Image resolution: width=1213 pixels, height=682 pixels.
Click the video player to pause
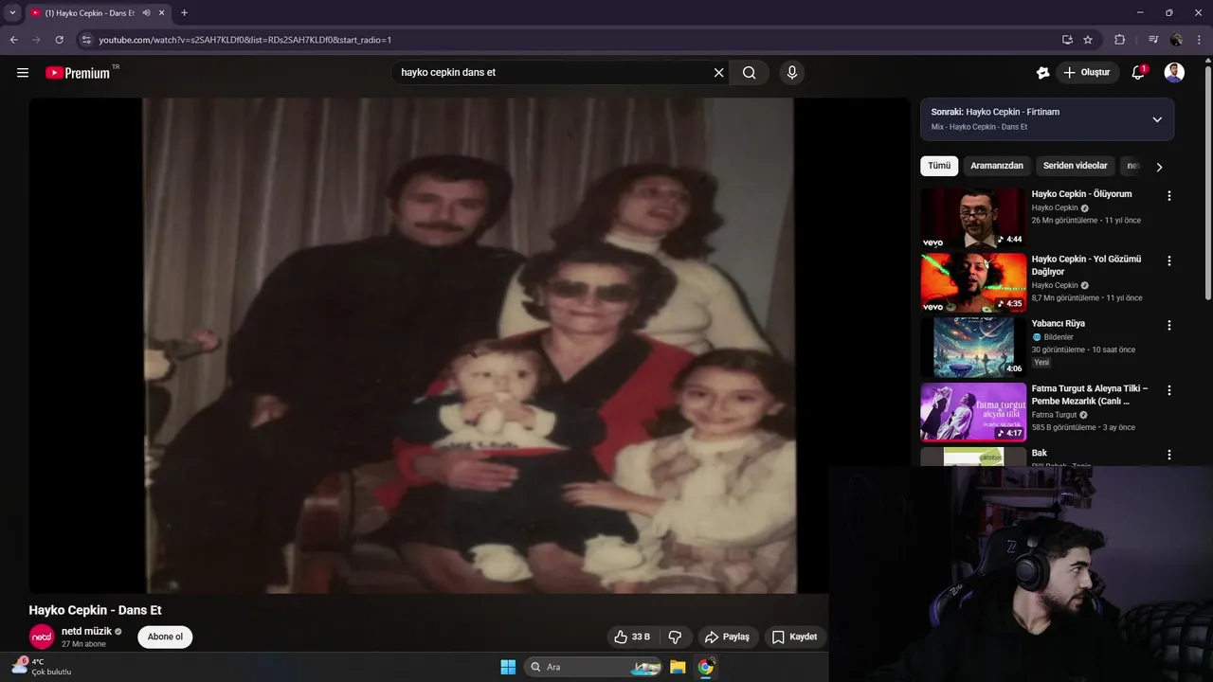click(x=469, y=346)
